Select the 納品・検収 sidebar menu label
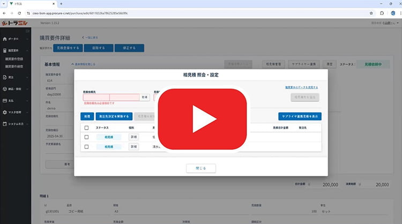Image resolution: width=402 pixels, height=224 pixels. pos(15,89)
